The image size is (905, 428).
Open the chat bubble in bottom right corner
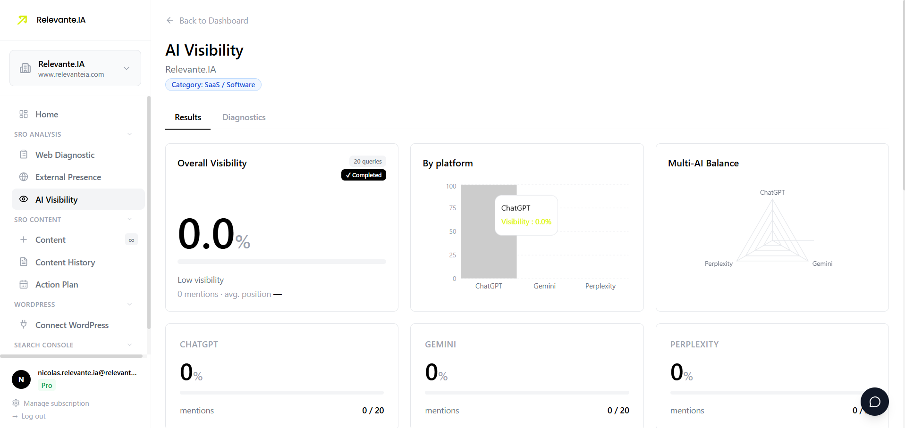point(874,401)
